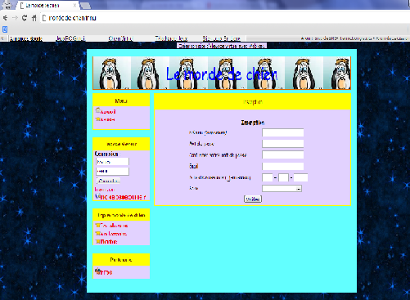Click the browser forward arrow
Viewport: 410px width, 300px height.
coord(15,18)
